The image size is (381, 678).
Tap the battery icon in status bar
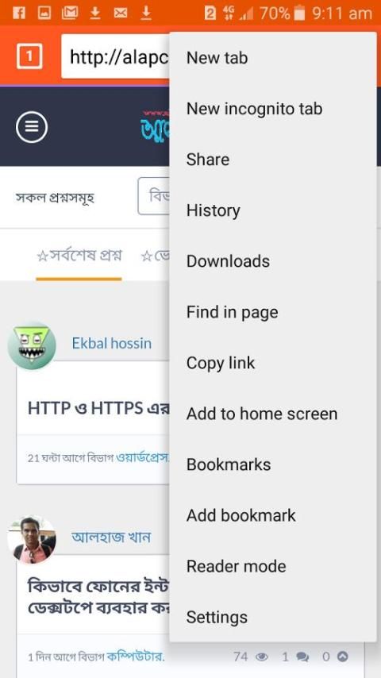click(299, 13)
